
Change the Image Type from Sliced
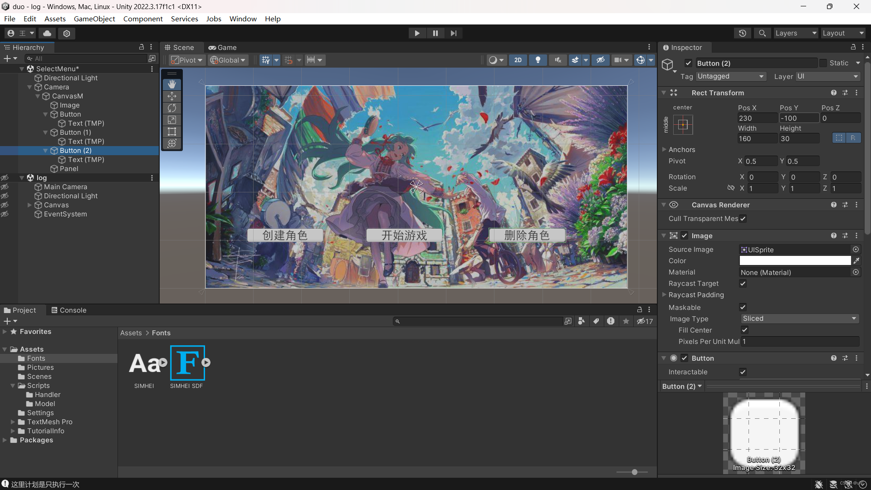coord(799,318)
